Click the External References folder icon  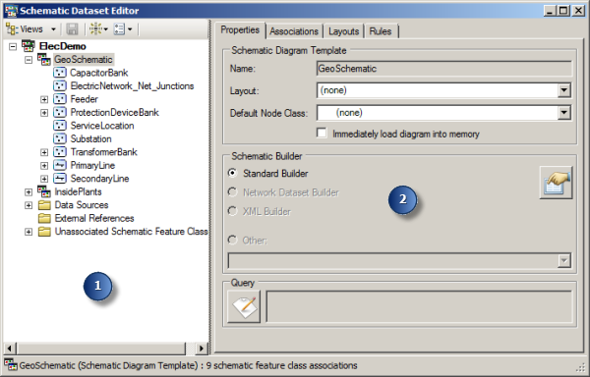pyautogui.click(x=44, y=218)
